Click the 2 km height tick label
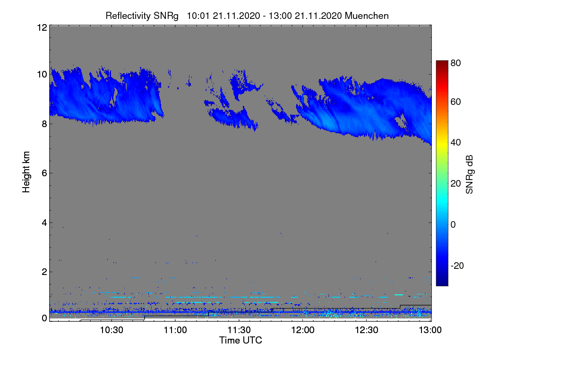The height and width of the screenshot is (378, 567). click(44, 271)
